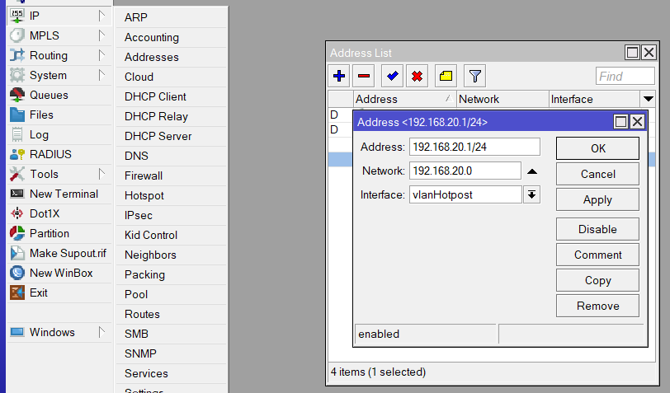This screenshot has height=393, width=670.
Task: Open Firewall in the IP submenu
Action: pos(144,175)
